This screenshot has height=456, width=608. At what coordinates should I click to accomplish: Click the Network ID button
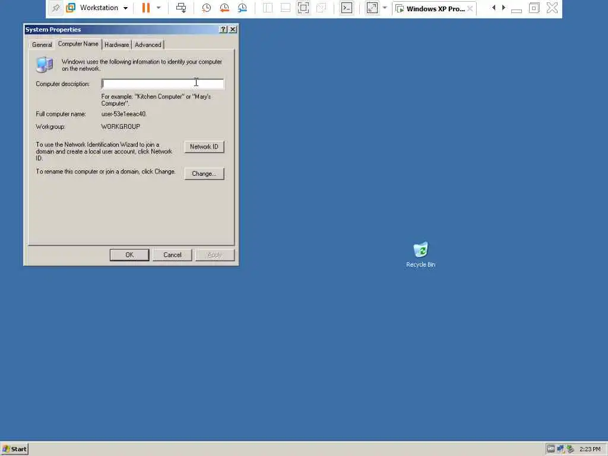tap(204, 147)
